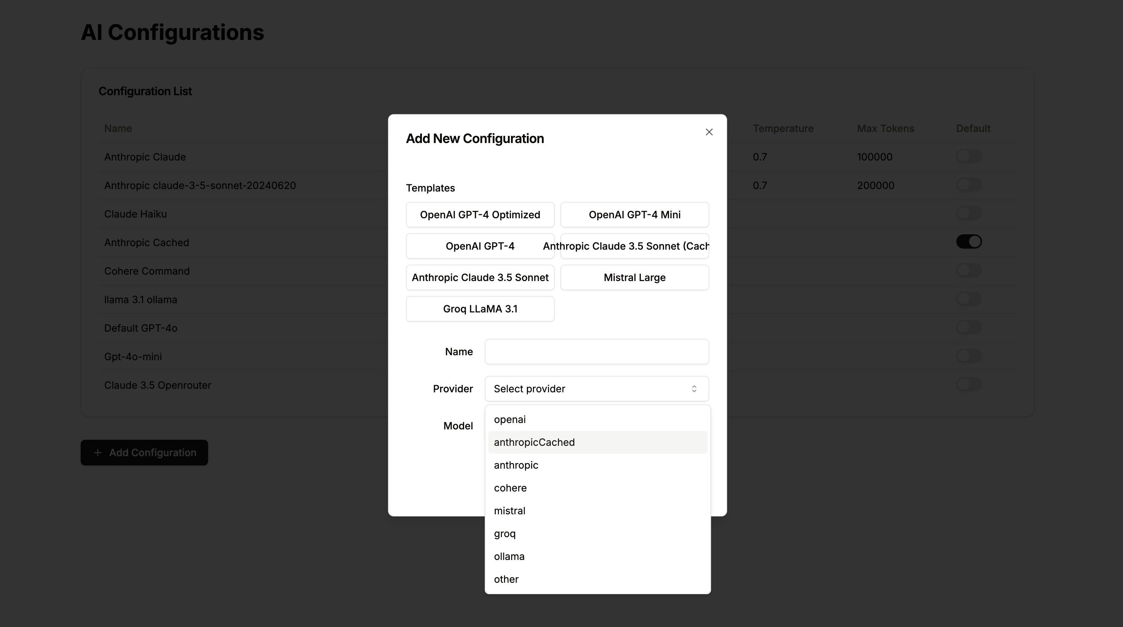Select the Anthropic Claude 3.5 Sonnet template
Screen dimensions: 1123x627
[x=480, y=276]
